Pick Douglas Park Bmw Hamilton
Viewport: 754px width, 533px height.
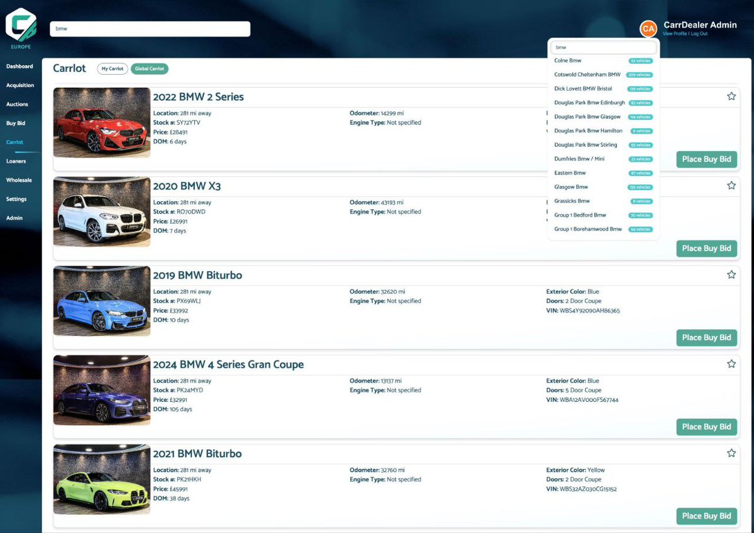pyautogui.click(x=604, y=131)
